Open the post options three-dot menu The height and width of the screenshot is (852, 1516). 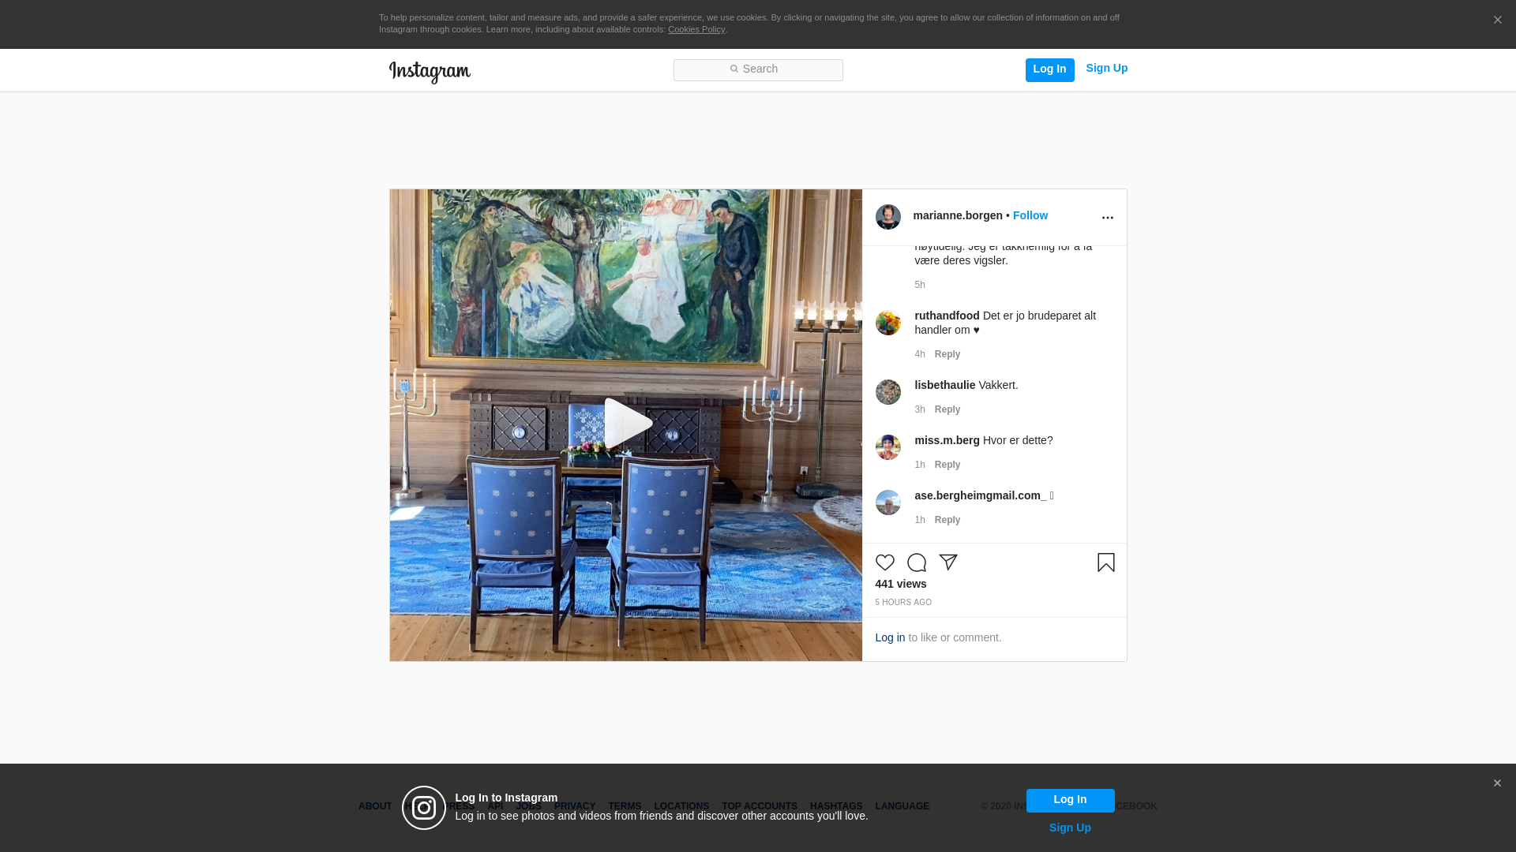(1107, 218)
